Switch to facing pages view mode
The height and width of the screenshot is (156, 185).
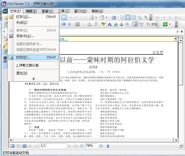click(24, 146)
